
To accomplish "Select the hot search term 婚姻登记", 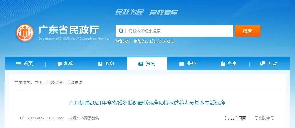I will (x=141, y=41).
